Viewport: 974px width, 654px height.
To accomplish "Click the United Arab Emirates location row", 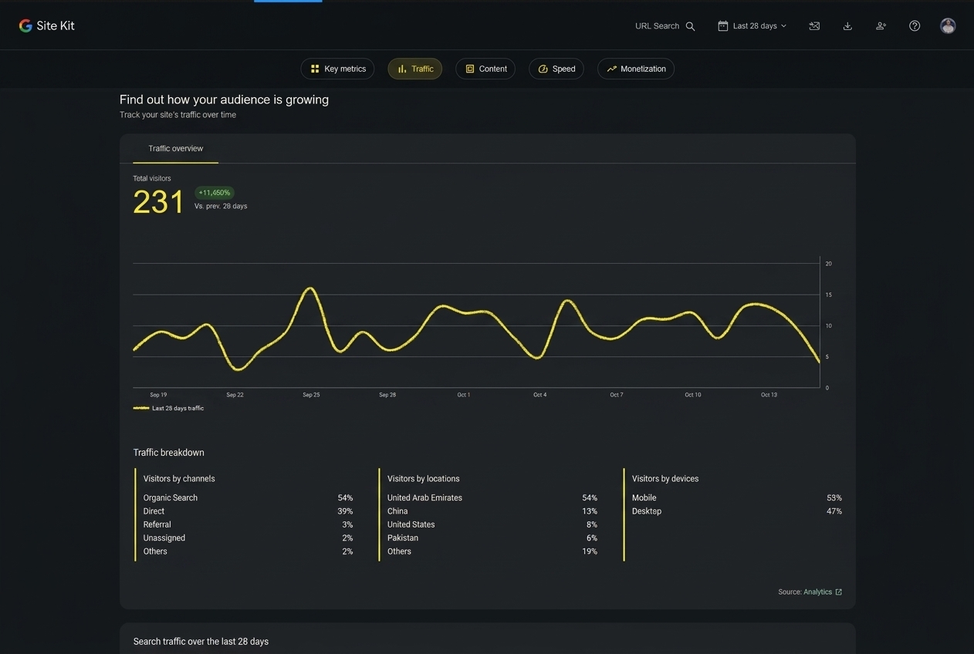I will (492, 498).
